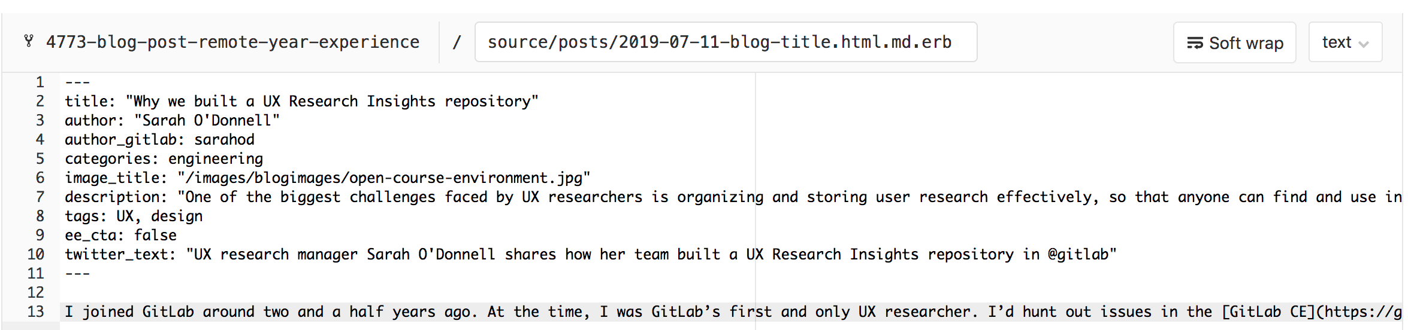Image resolution: width=1408 pixels, height=330 pixels.
Task: Open the text syntax dropdown
Action: click(x=1345, y=42)
